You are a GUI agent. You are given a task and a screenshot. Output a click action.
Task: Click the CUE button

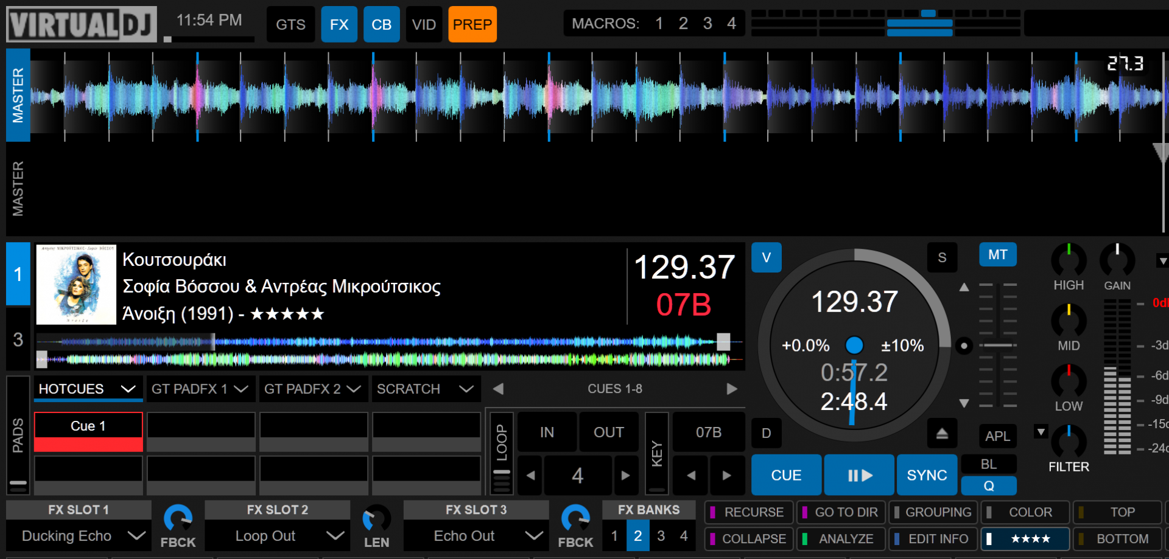click(x=786, y=475)
